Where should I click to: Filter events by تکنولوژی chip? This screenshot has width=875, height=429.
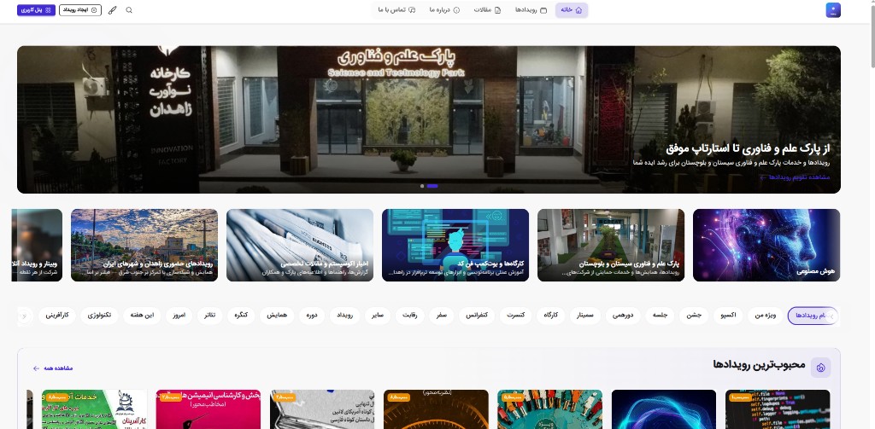pos(99,316)
